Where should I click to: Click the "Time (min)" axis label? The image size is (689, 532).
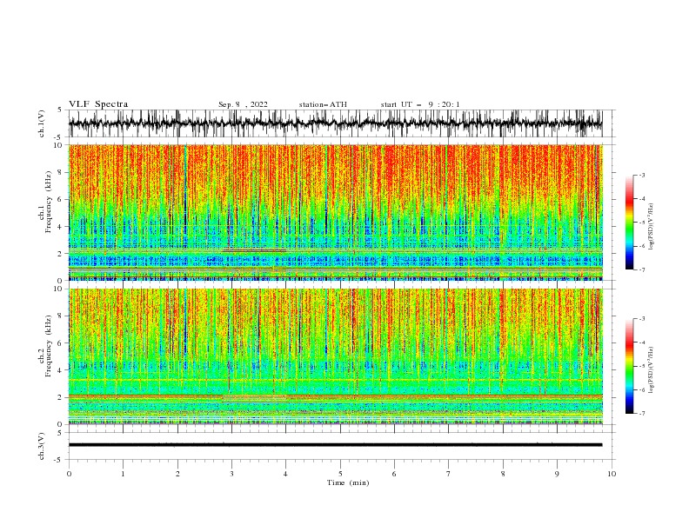click(x=348, y=482)
